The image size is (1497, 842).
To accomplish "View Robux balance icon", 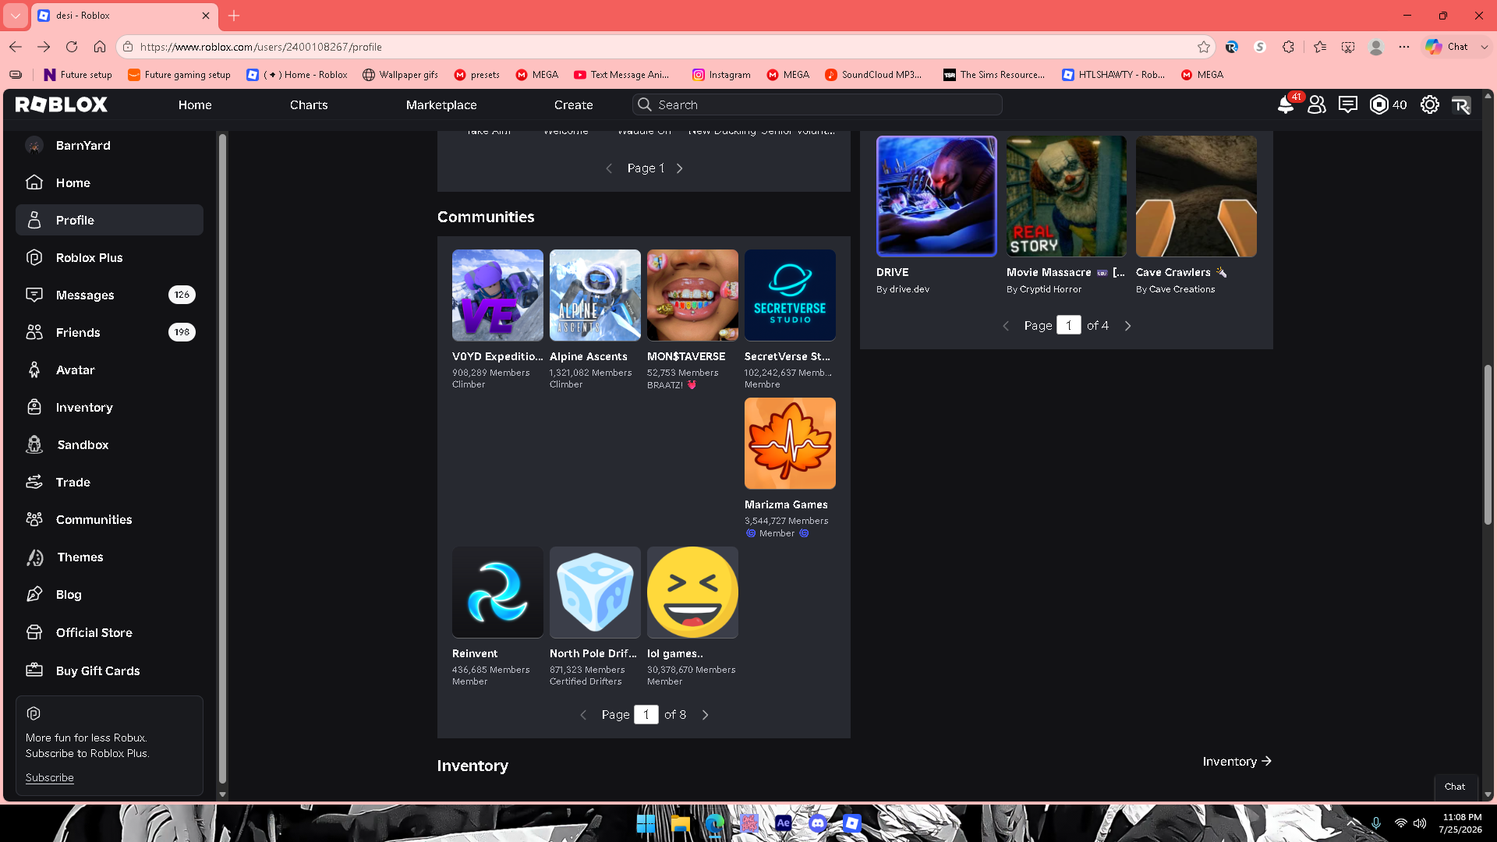I will tap(1379, 104).
